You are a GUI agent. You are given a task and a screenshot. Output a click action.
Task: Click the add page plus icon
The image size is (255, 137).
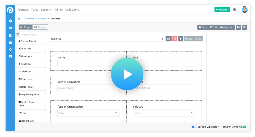(180, 39)
